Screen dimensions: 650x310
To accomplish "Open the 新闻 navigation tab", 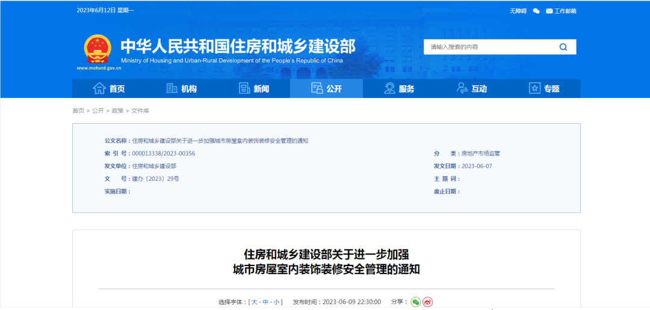I will pyautogui.click(x=254, y=88).
